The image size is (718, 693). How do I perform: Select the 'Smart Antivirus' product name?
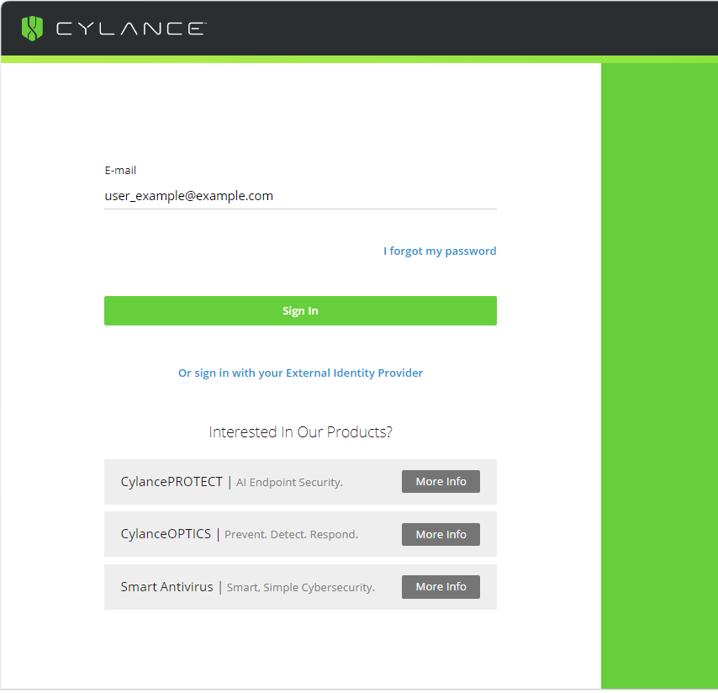click(167, 587)
